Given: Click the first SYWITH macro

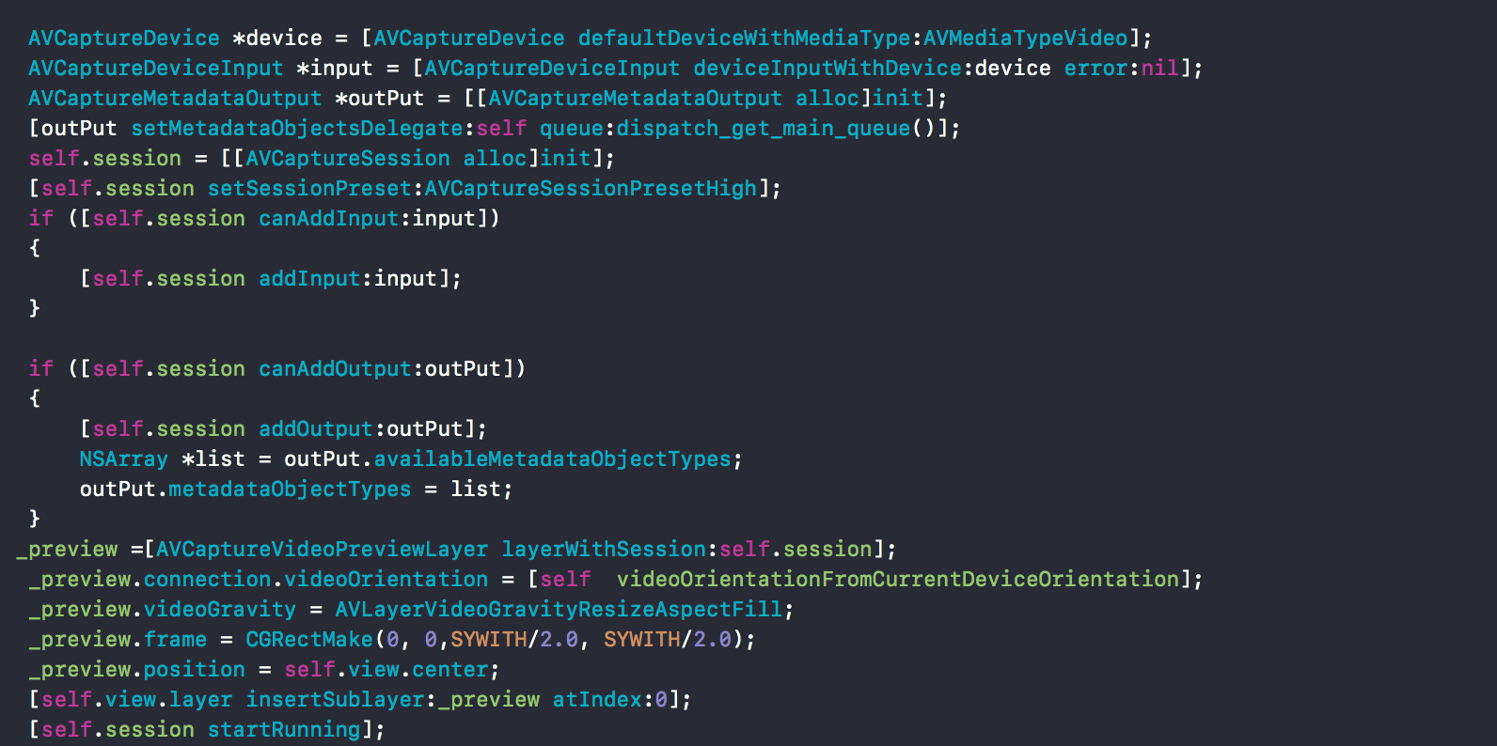Looking at the screenshot, I should coord(489,640).
